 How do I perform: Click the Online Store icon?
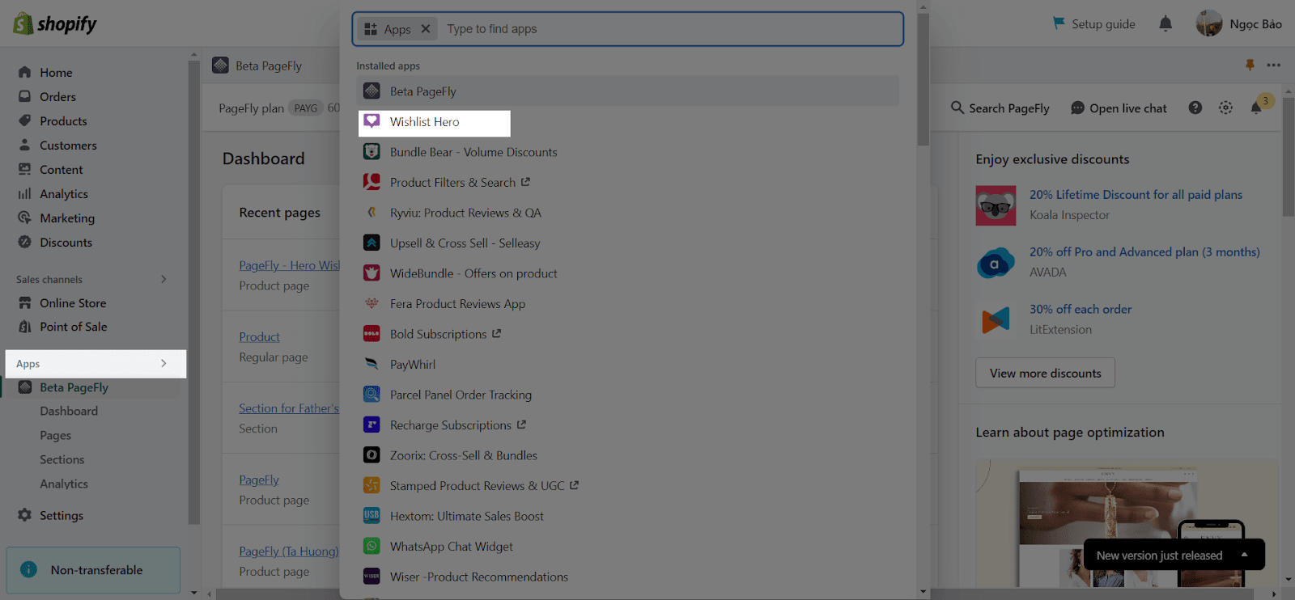(x=25, y=302)
